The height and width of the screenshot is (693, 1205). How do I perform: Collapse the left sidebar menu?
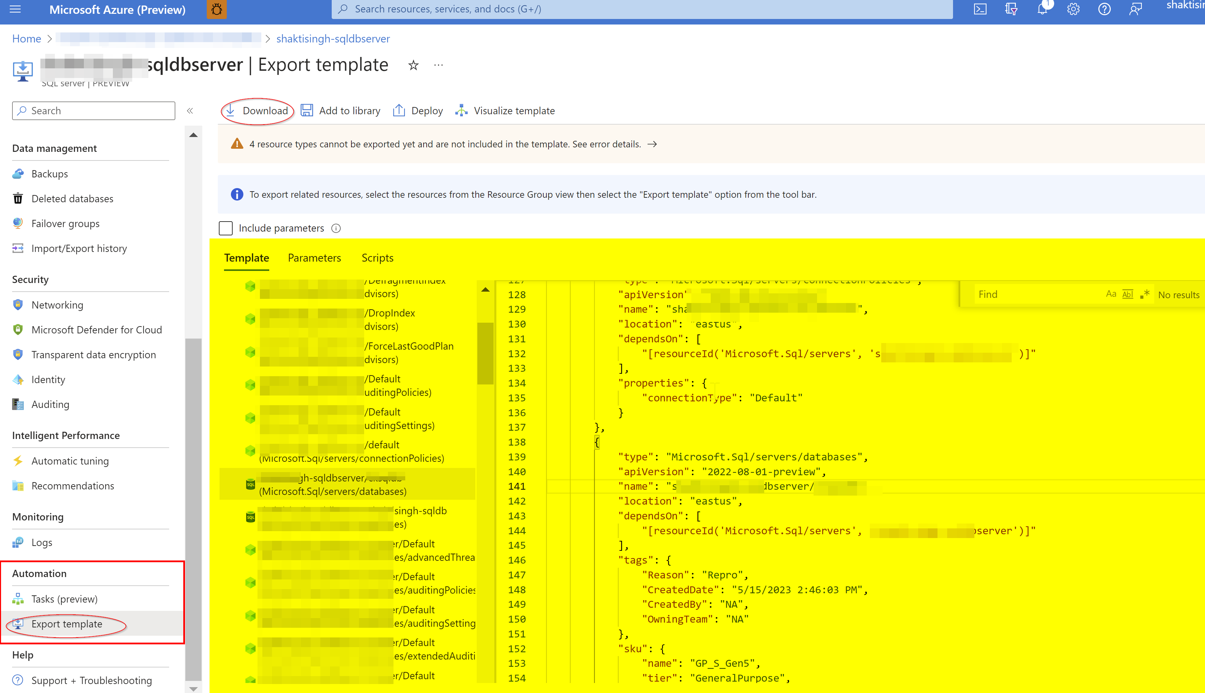[190, 111]
